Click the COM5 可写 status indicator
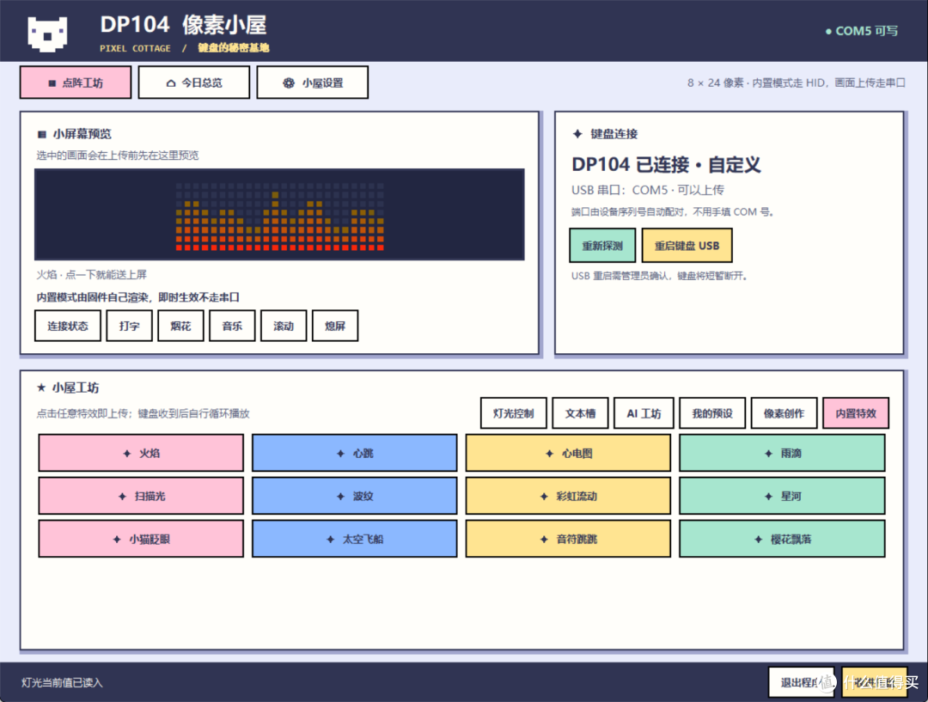The height and width of the screenshot is (702, 928). [x=862, y=31]
